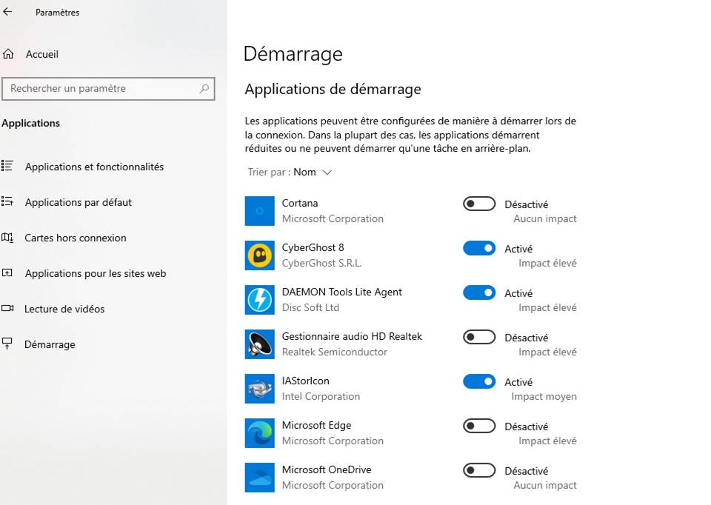711x505 pixels.
Task: Click the CyberGhost 8 ghost icon
Action: [x=259, y=255]
